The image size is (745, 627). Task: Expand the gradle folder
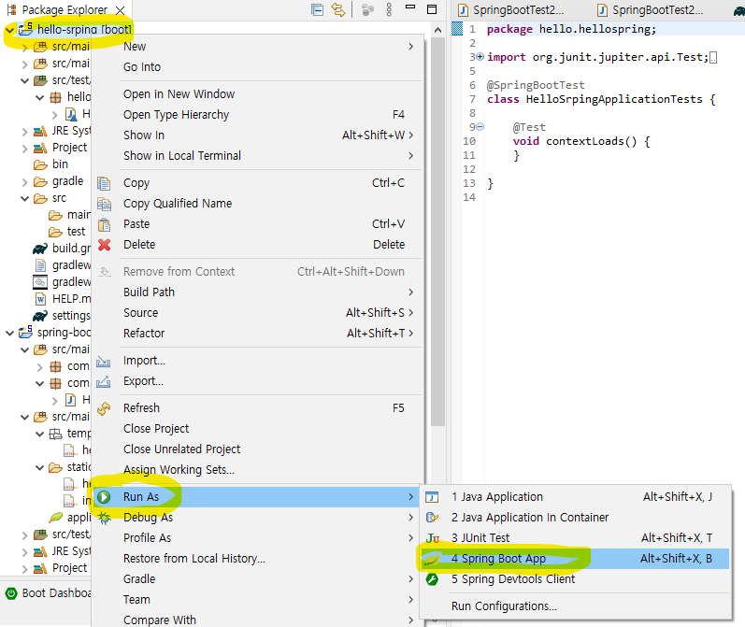(x=24, y=182)
